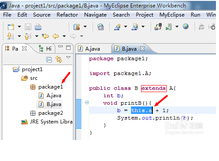
Task: Click the Open Type icon
Action: (118, 27)
